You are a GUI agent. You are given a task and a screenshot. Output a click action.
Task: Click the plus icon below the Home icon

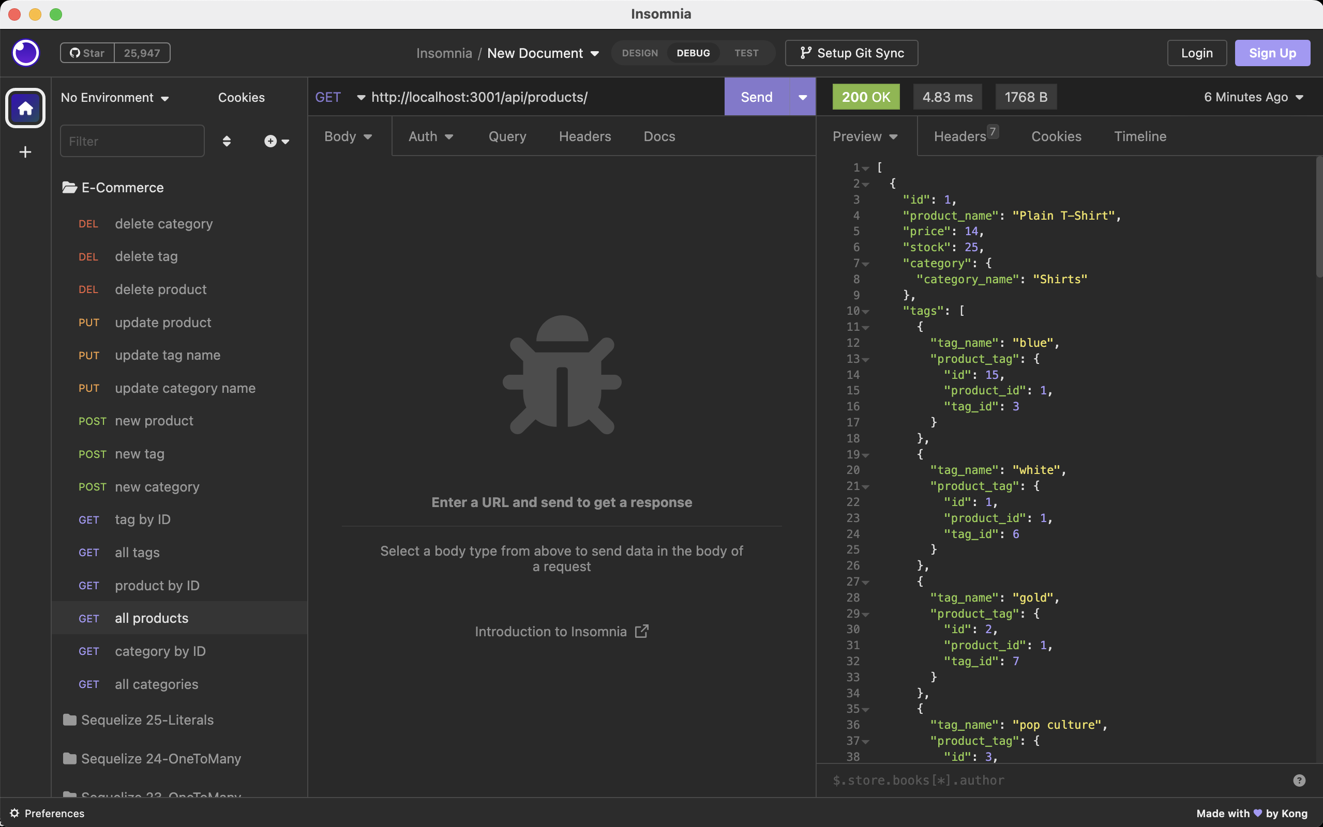(25, 151)
